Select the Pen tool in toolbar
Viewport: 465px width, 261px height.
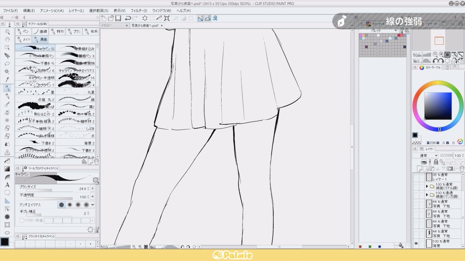pos(7,88)
